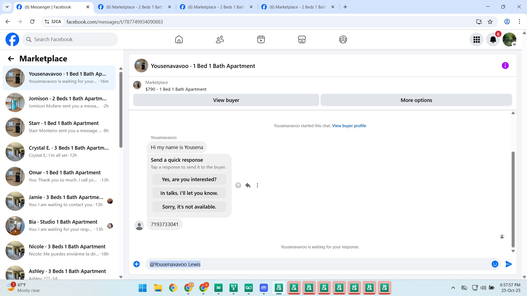The height and width of the screenshot is (296, 527).
Task: Open the Facebook Home icon
Action: [x=179, y=39]
